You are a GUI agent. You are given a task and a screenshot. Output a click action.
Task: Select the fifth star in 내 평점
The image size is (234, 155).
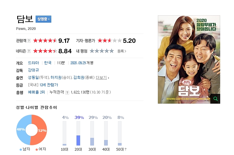(111, 51)
